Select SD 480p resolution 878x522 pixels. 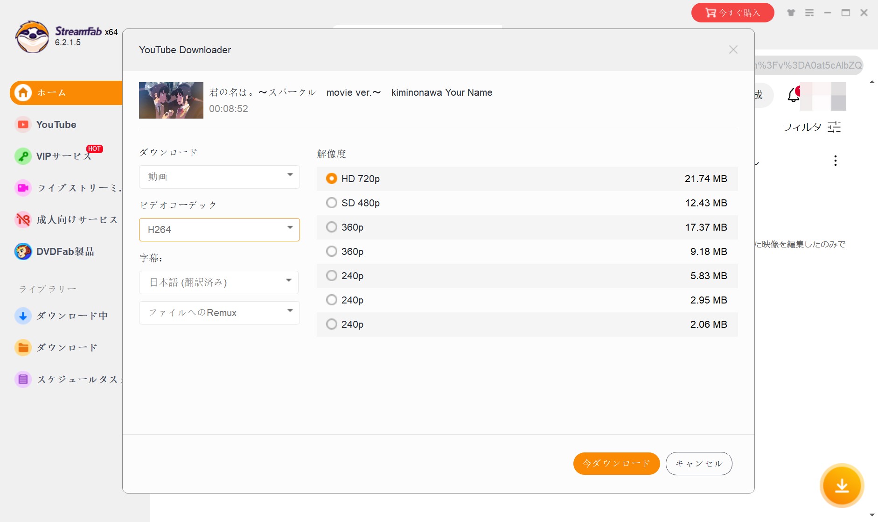[x=527, y=203]
